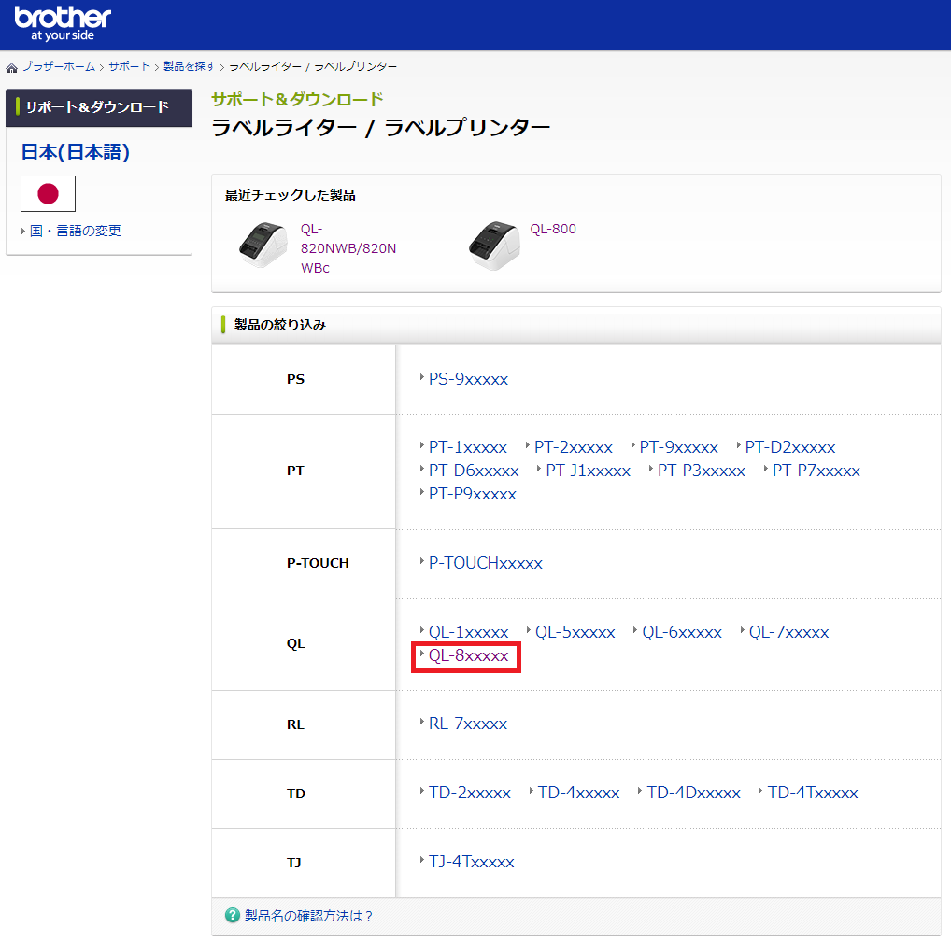Click the 製品の絞り込み section heading
This screenshot has width=951, height=942.
point(279,325)
